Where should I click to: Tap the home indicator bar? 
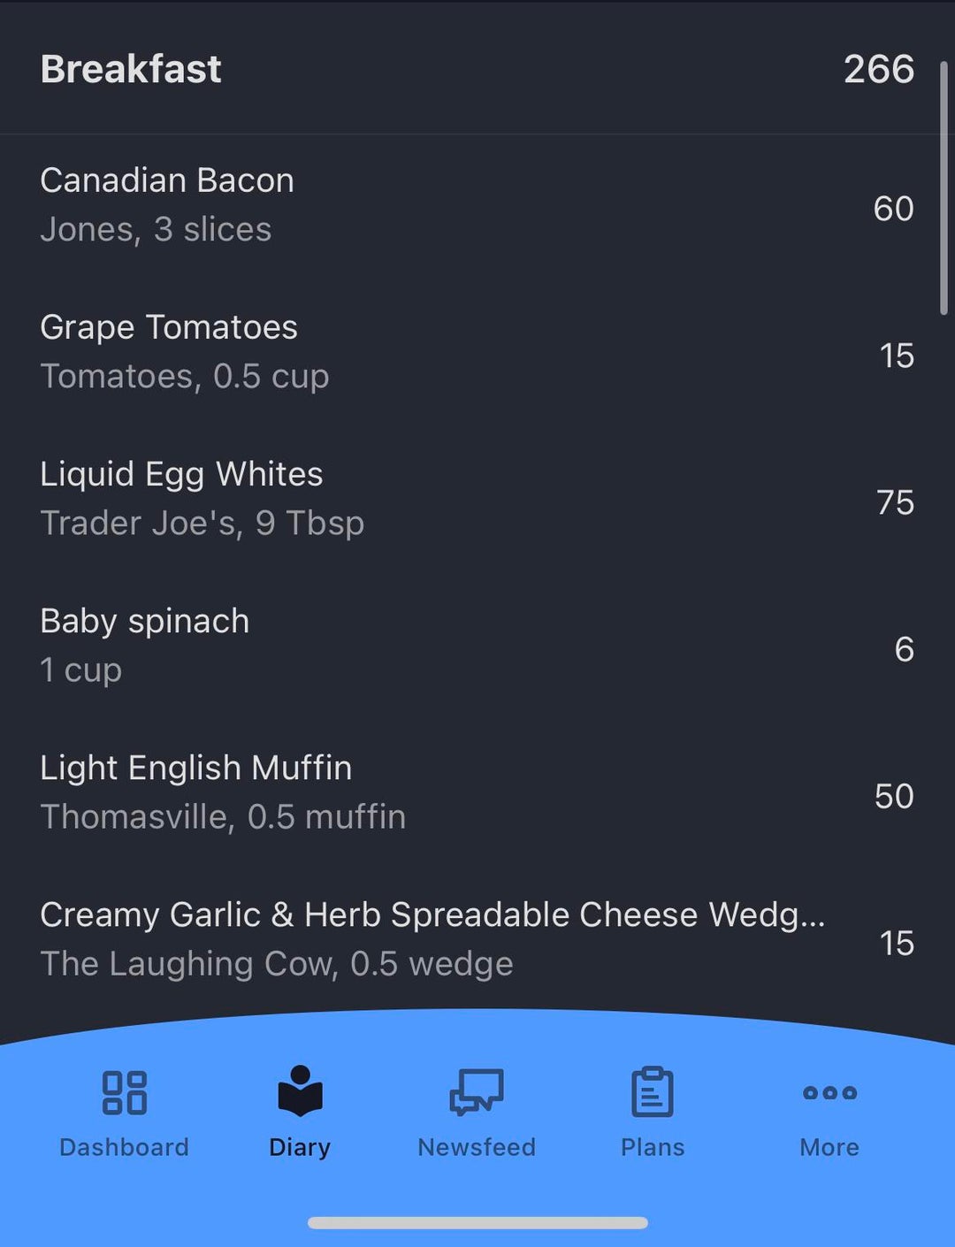(477, 1223)
